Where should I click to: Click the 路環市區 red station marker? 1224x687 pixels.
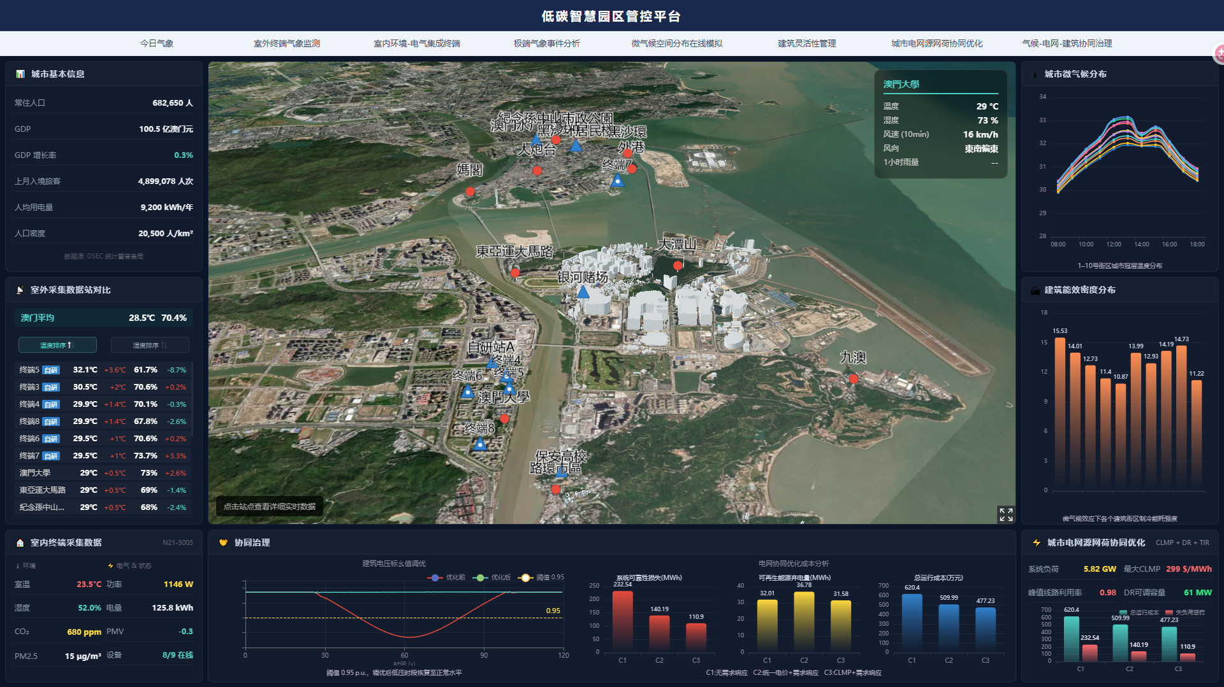(556, 489)
